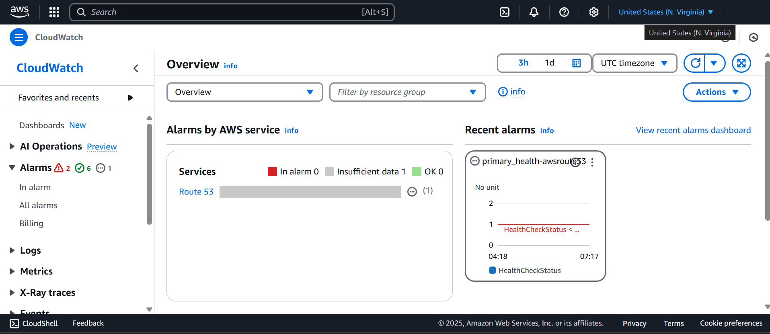Expand the Logs section
Screen dimensions: 770x334
click(12, 250)
